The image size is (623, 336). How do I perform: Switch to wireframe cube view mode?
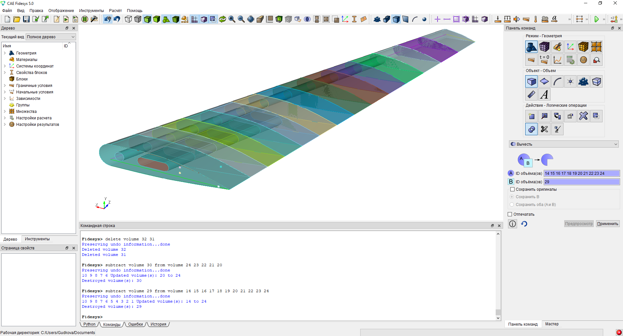pos(128,19)
